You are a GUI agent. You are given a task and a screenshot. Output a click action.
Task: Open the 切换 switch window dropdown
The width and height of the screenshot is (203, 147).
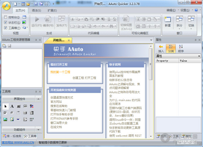pyautogui.click(x=191, y=29)
